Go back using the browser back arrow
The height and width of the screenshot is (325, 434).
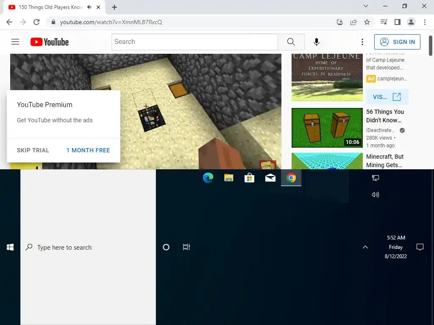tap(9, 22)
